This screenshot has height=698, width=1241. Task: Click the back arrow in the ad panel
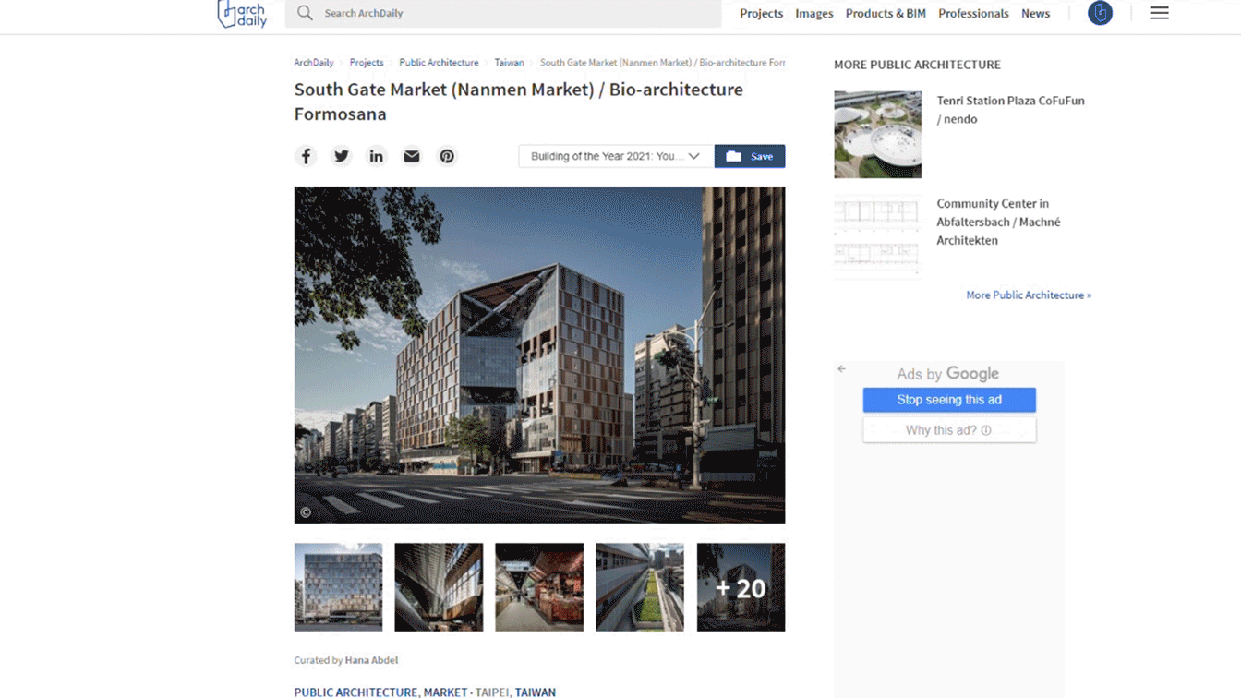[841, 369]
